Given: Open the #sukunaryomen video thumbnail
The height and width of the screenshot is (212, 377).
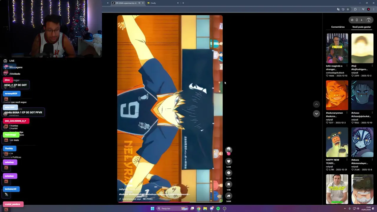Looking at the screenshot, I should tap(337, 95).
